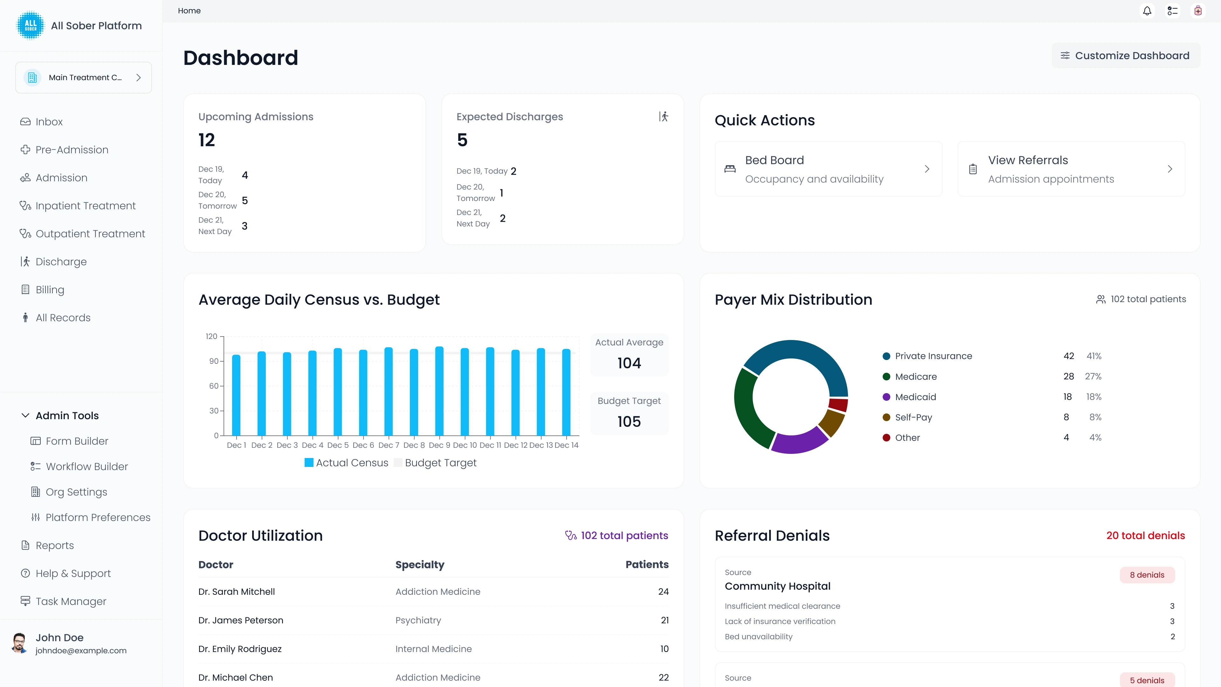The image size is (1221, 687).
Task: Click the Inbox tray icon
Action: [25, 122]
